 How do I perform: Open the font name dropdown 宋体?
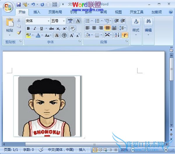pos(37,21)
